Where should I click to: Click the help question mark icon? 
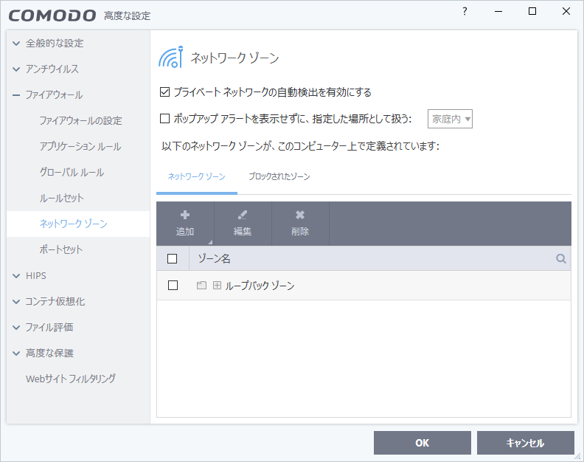(x=465, y=12)
